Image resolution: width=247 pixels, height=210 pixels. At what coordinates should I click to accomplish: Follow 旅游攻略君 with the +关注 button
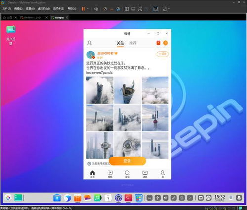pos(163,54)
